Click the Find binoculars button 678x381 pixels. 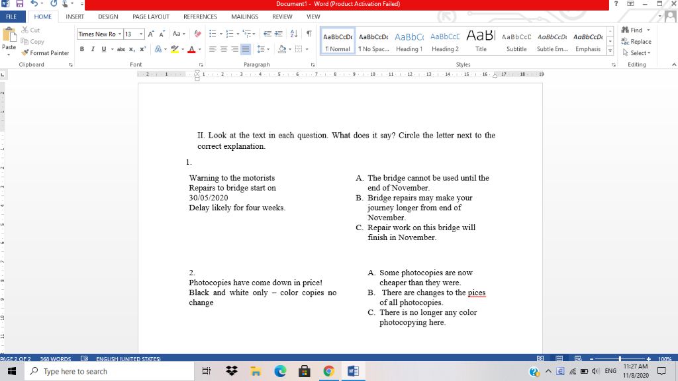click(632, 30)
